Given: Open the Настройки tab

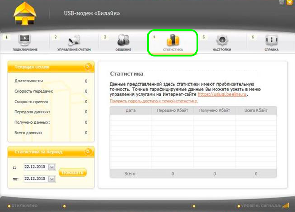Looking at the screenshot, I should (222, 43).
